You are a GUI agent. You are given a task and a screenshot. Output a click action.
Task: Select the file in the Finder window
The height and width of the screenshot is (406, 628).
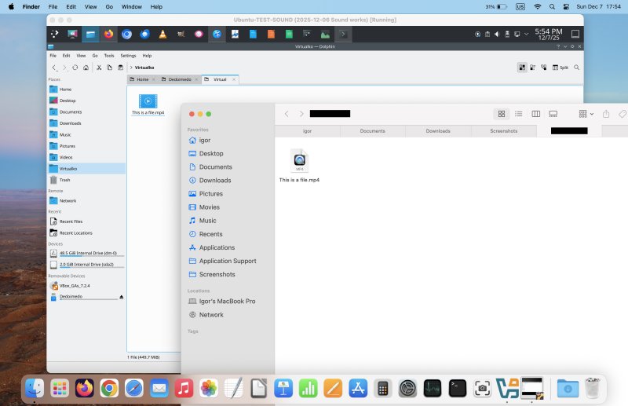point(299,161)
